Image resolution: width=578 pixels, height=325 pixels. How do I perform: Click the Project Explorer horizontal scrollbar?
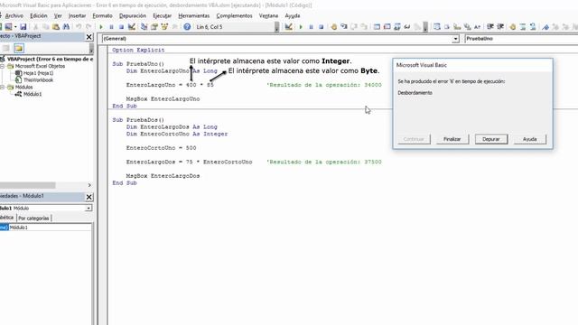(x=28, y=185)
